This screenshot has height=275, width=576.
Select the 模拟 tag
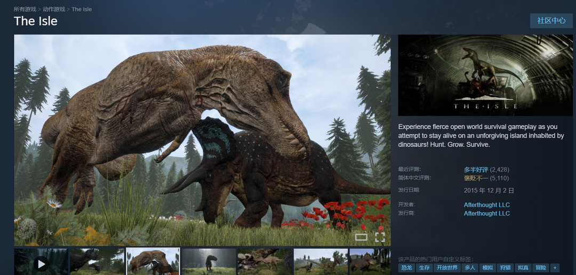pos(487,268)
